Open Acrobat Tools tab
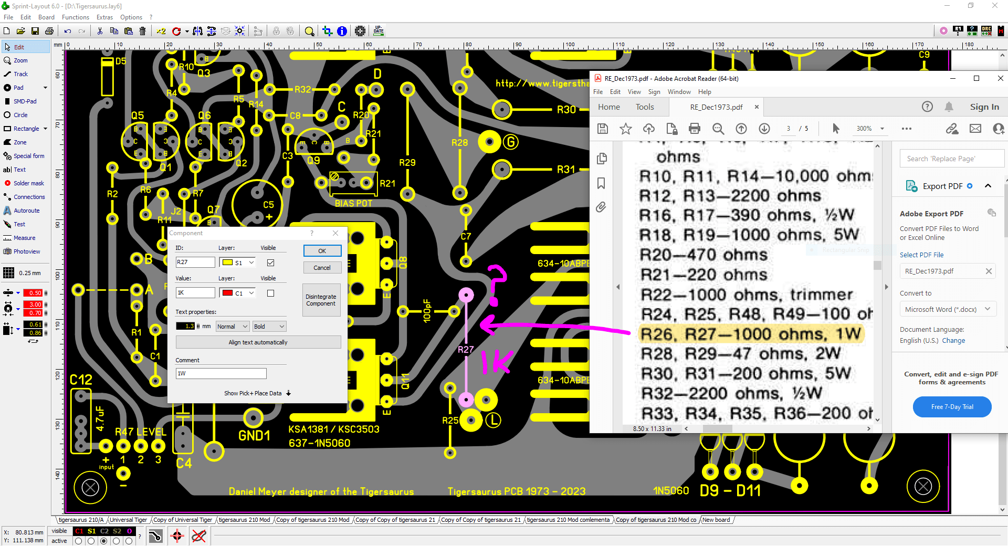Viewport: 1008px width, 546px height. (x=645, y=107)
